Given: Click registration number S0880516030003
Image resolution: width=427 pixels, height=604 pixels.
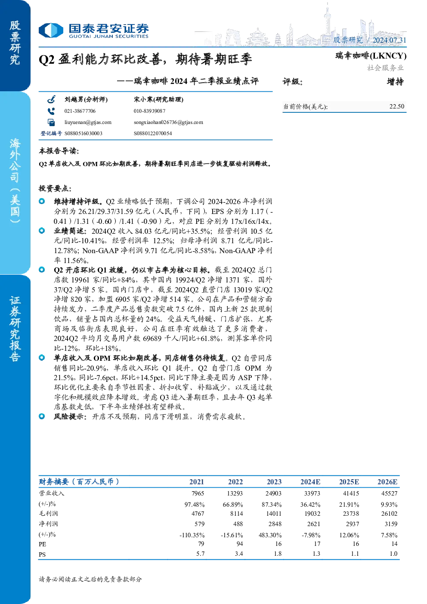Looking at the screenshot, I should coord(84,133).
